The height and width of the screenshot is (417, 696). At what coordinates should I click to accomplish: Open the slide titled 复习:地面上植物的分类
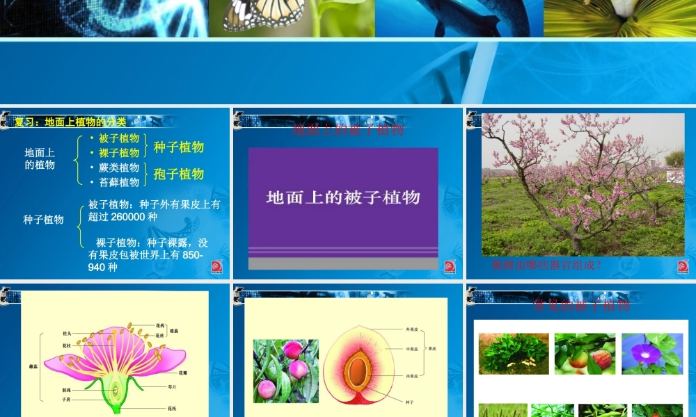coord(115,194)
